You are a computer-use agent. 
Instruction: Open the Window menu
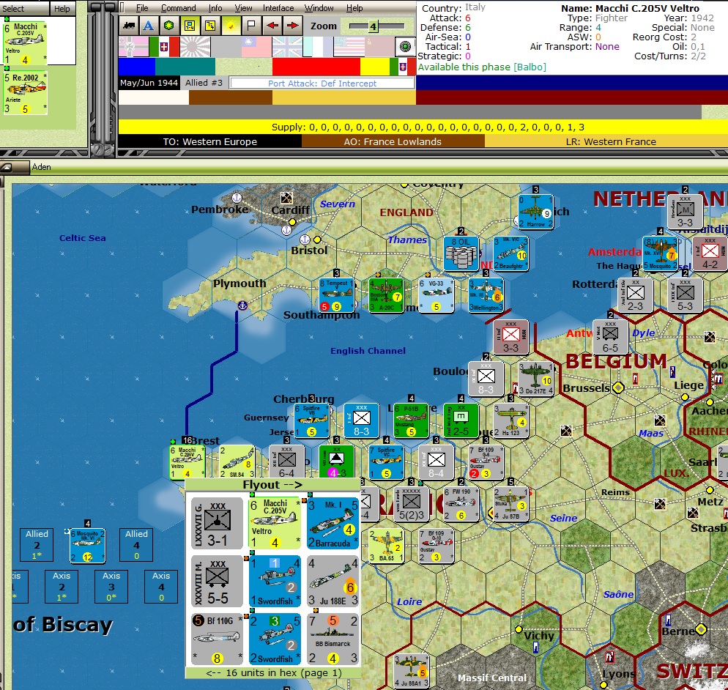pos(319,8)
